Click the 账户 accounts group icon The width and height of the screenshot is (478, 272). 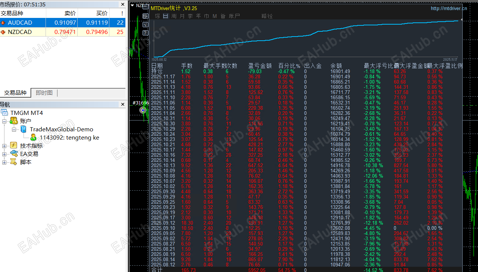(x=14, y=121)
